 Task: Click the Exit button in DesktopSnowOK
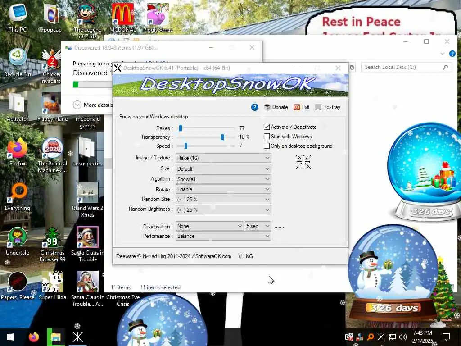click(301, 107)
